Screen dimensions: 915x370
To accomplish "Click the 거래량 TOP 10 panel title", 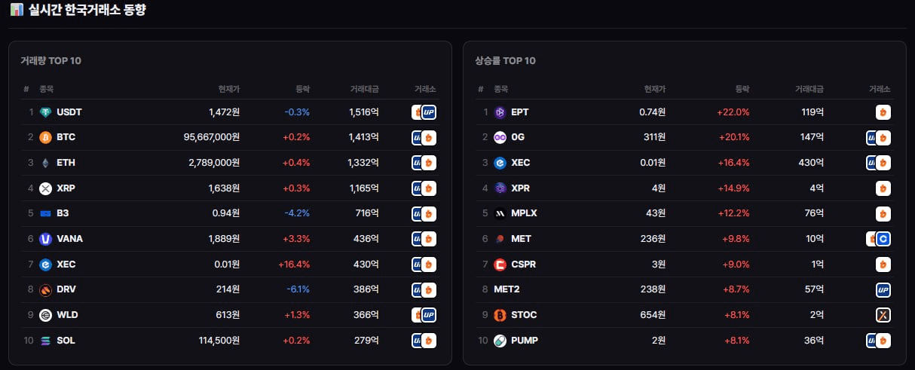I will coord(50,60).
